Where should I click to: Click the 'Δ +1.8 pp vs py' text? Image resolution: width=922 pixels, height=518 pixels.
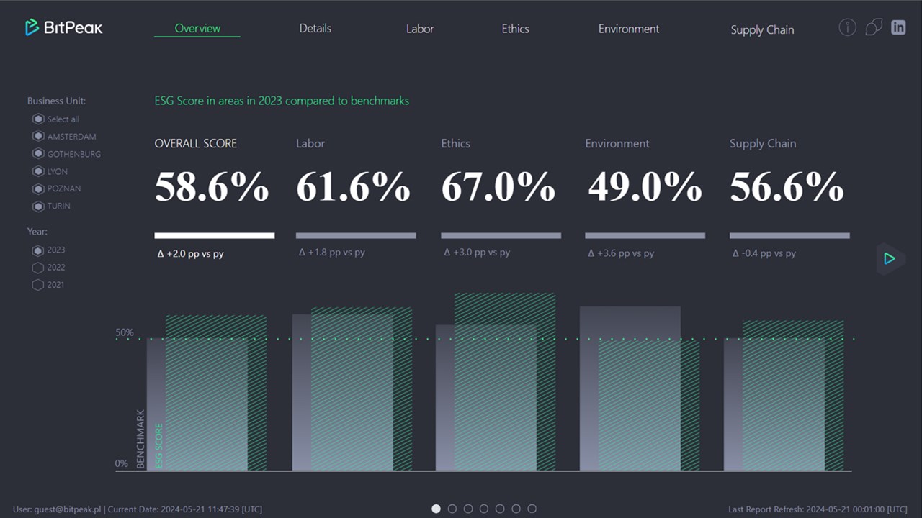coord(332,253)
